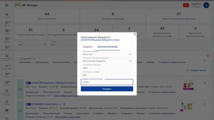
Task: Click the Бюджет автопополнения field
Action: 107,82
